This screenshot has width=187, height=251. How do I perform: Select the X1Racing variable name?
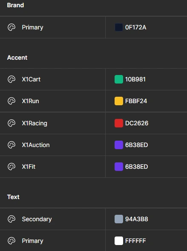tap(35, 123)
